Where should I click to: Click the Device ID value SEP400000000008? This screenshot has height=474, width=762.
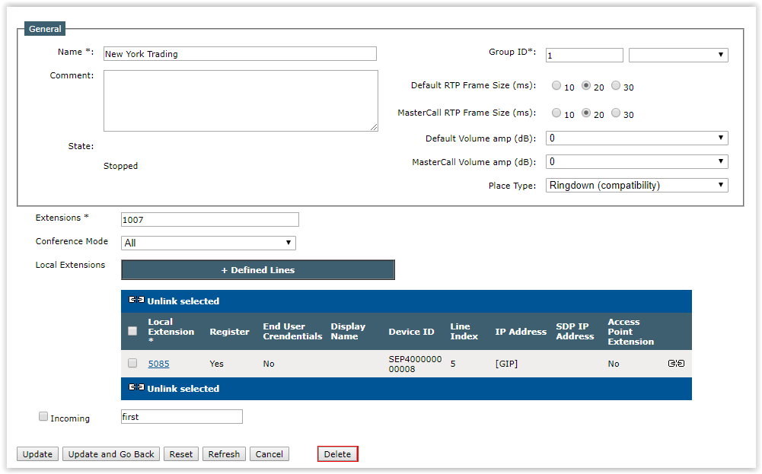click(415, 364)
